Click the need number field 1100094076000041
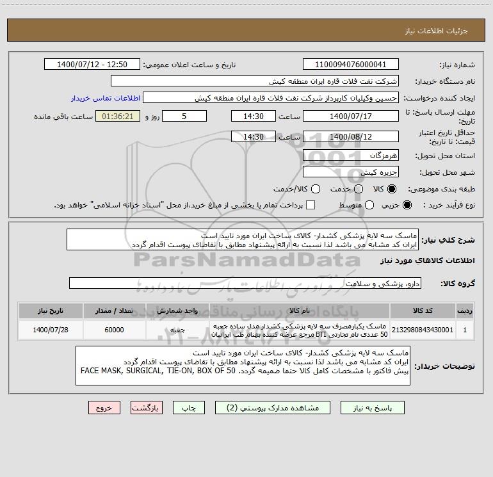Viewport: 493px width, 477px height. click(x=351, y=65)
